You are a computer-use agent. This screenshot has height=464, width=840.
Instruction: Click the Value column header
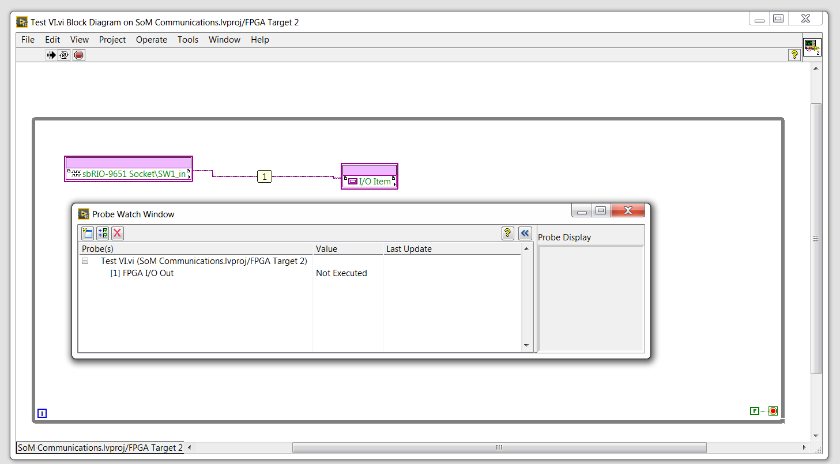[x=348, y=249]
